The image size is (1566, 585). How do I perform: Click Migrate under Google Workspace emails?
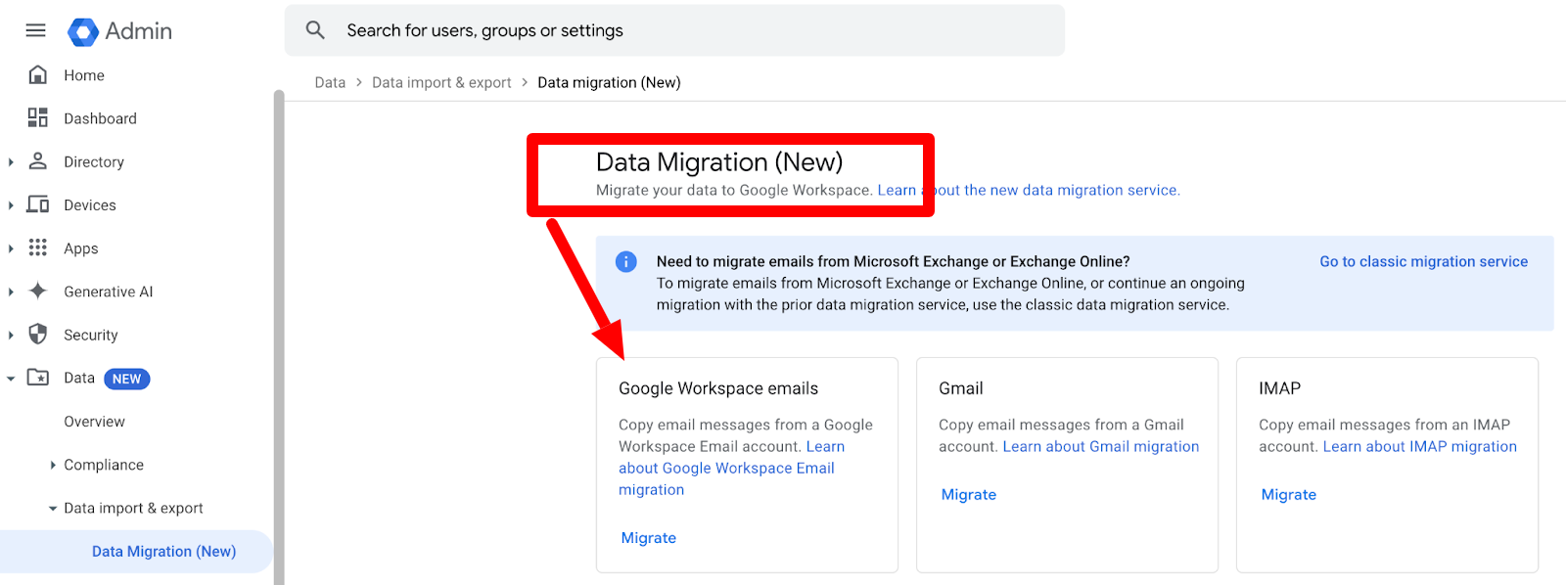[x=649, y=537]
